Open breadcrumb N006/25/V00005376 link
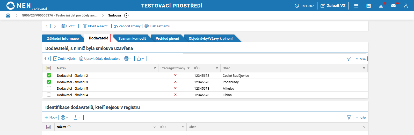This screenshot has width=414, height=135. [60, 15]
